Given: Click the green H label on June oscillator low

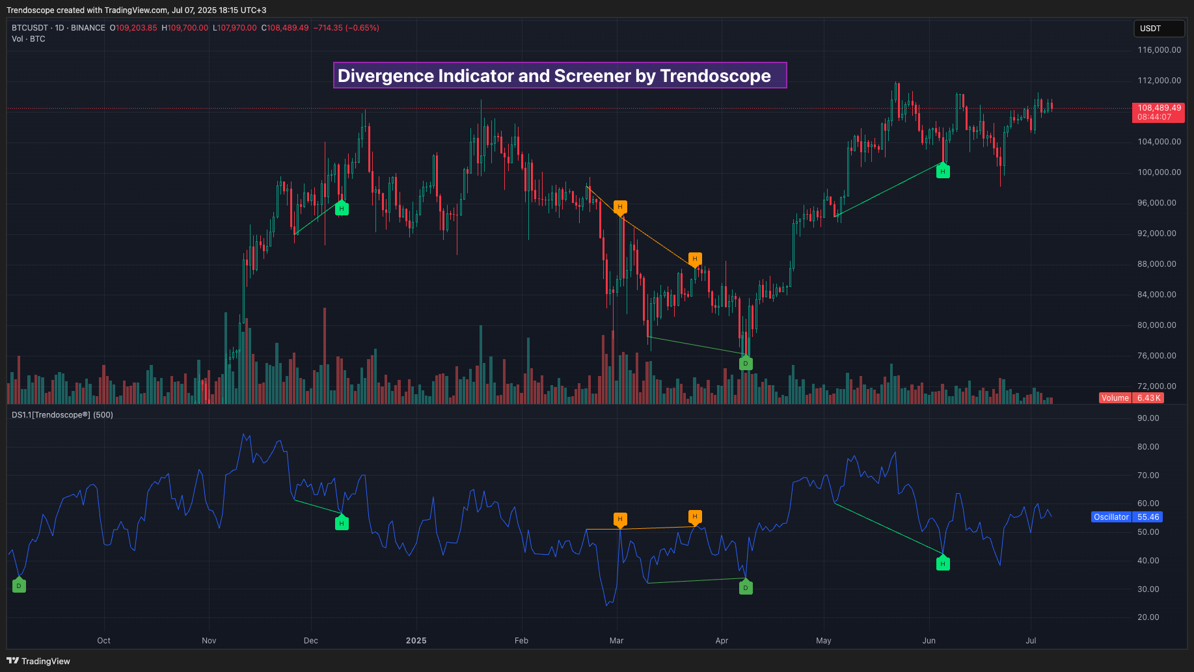Looking at the screenshot, I should click(943, 563).
